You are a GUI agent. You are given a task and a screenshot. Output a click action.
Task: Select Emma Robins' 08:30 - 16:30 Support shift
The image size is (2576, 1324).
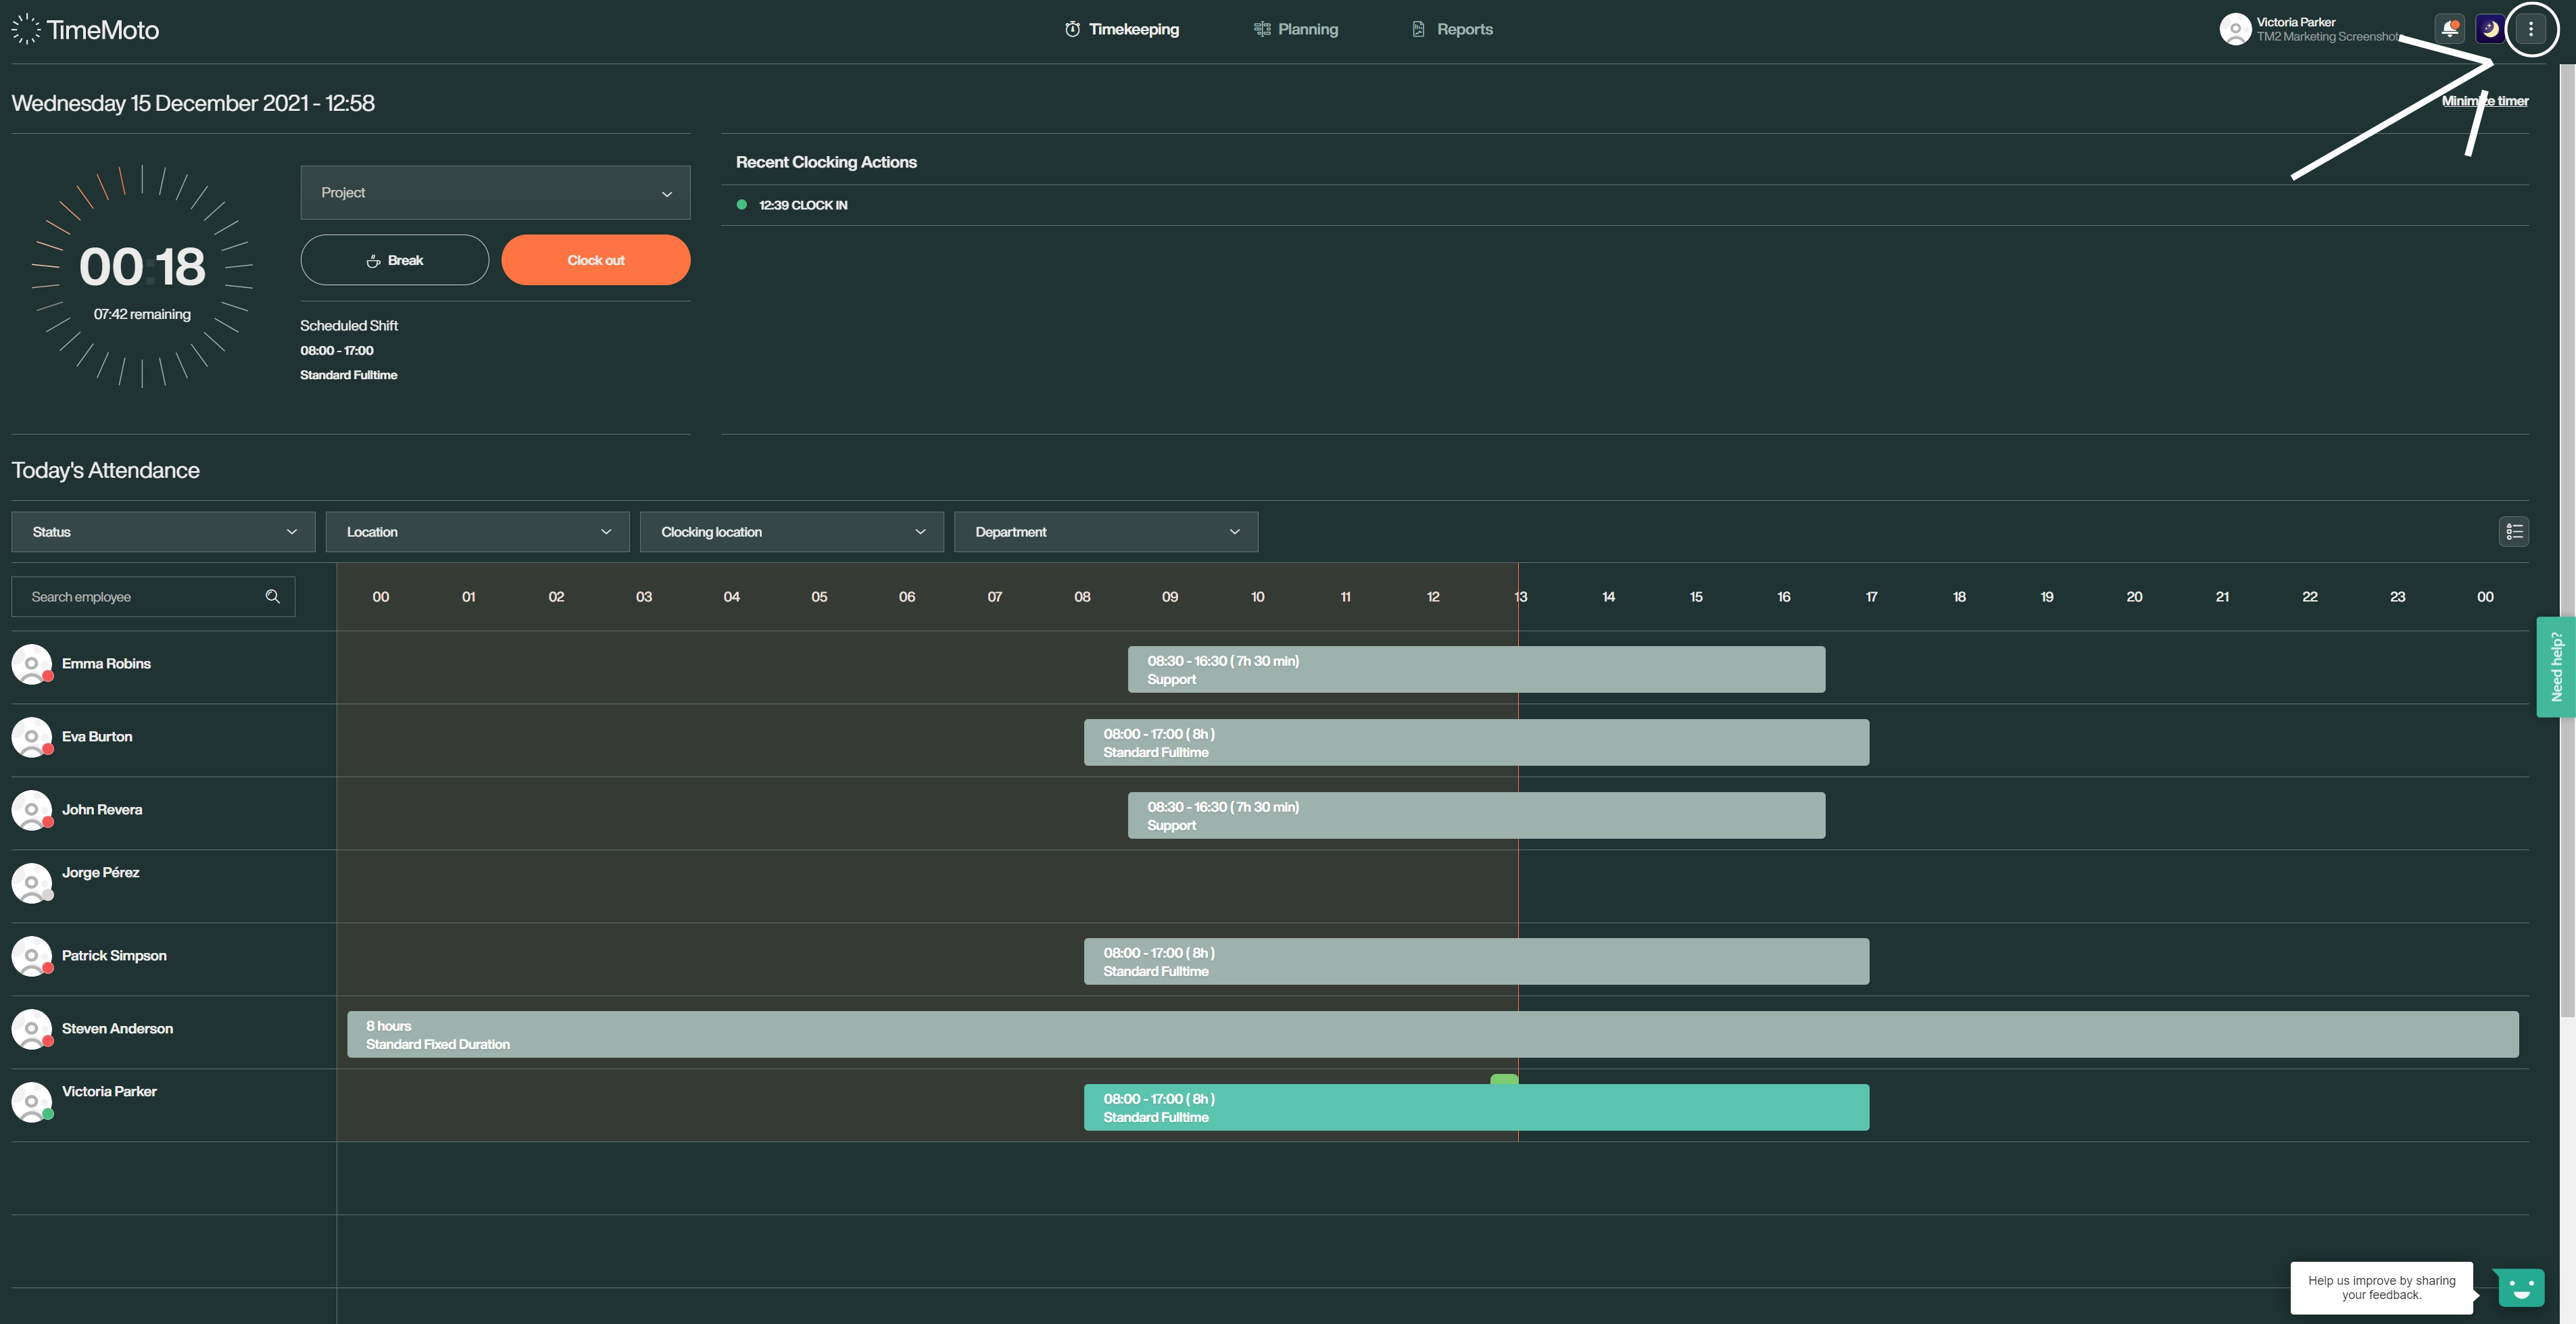[x=1476, y=669]
